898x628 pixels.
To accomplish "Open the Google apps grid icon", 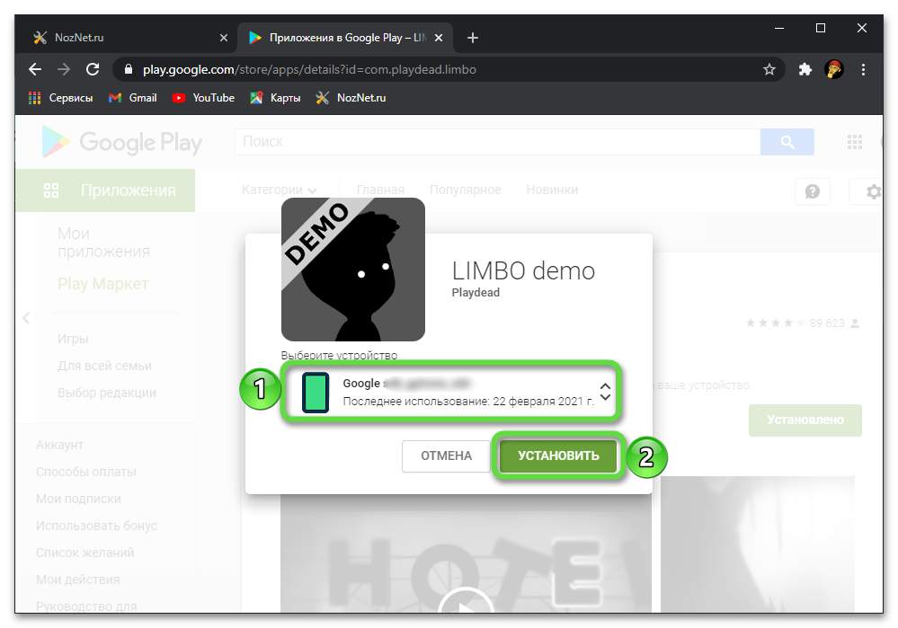I will tap(854, 142).
